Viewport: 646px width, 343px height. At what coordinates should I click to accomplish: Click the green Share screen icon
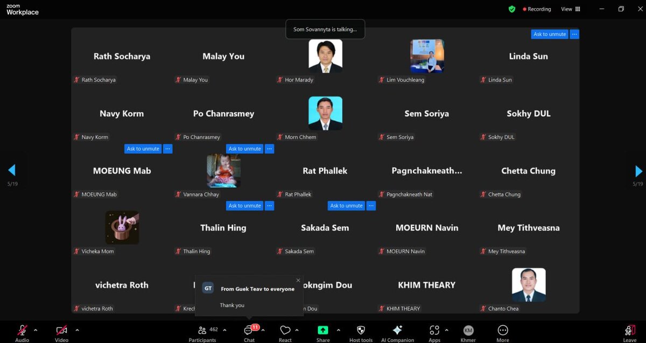pyautogui.click(x=323, y=330)
